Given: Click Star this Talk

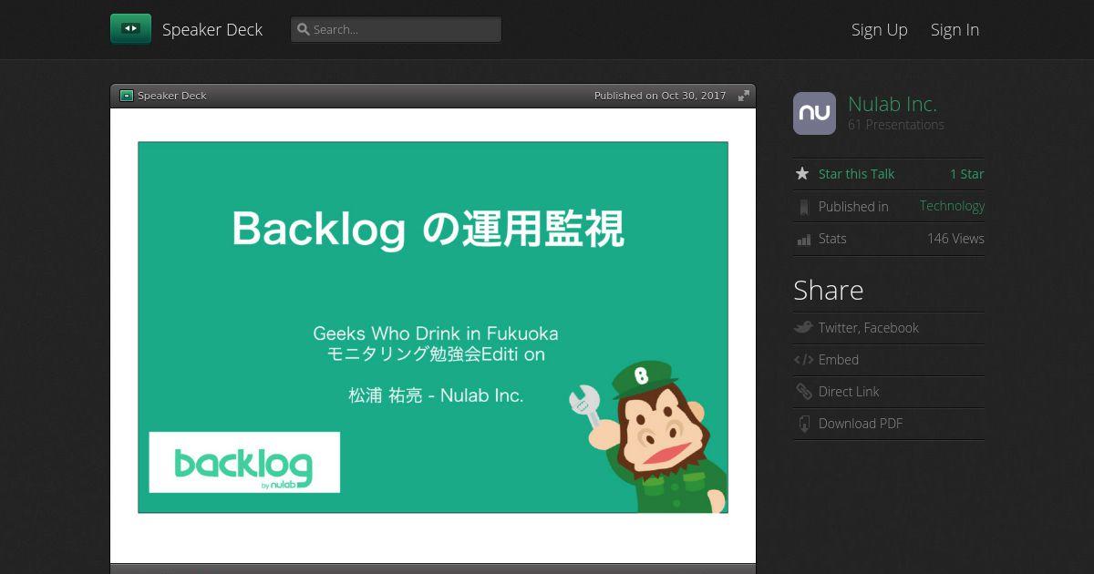Looking at the screenshot, I should [856, 174].
